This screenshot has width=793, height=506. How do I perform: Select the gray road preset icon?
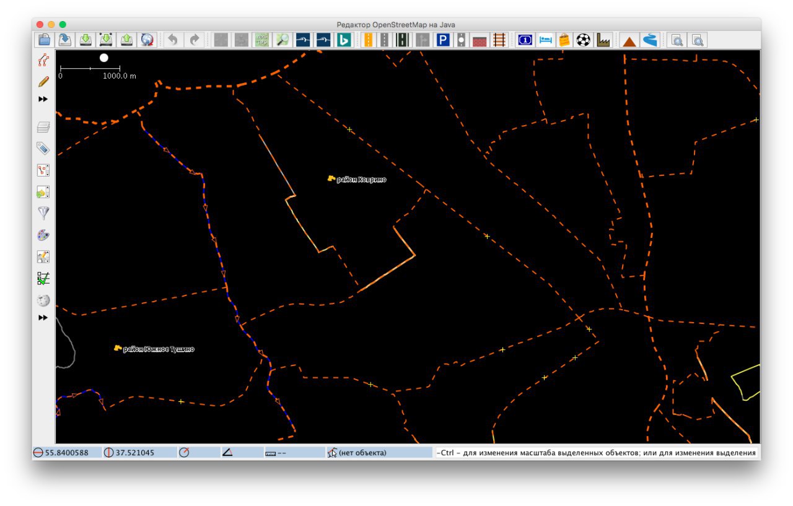coord(385,40)
